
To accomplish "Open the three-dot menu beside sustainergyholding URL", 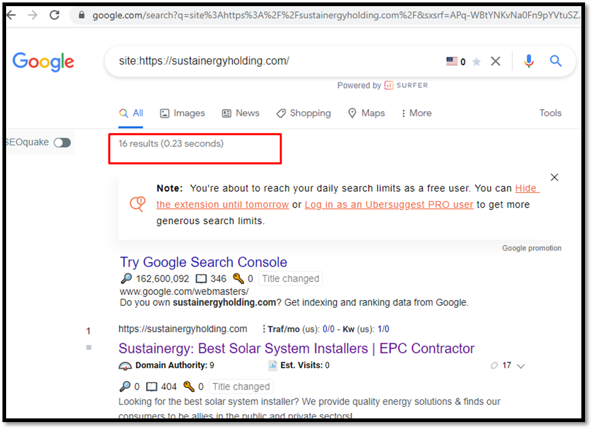I will pos(264,329).
